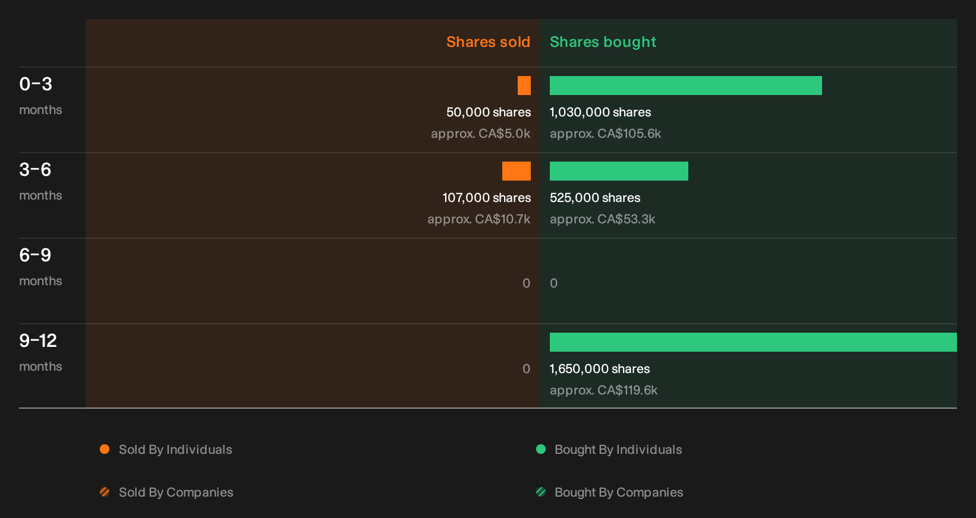Select the Bought By Individuals legend label
The height and width of the screenshot is (518, 976).
618,450
